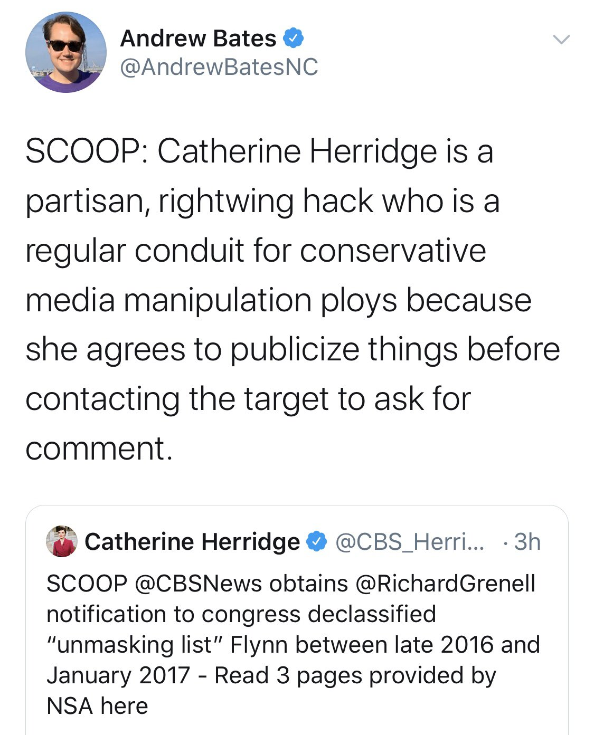Click "media manipulation ploys" in the tweet

[x=211, y=300]
